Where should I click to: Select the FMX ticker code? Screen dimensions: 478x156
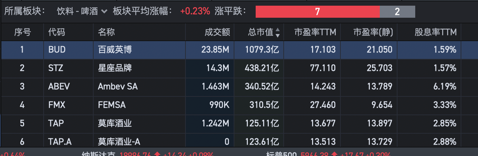point(56,105)
